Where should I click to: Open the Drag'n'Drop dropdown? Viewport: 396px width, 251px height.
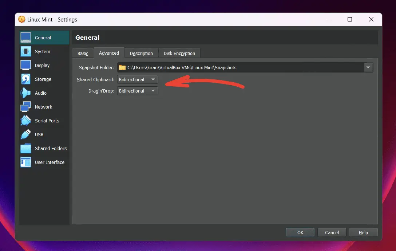[138, 91]
